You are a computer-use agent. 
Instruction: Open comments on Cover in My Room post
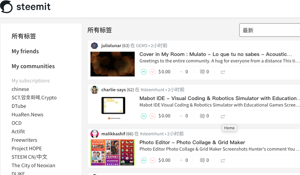click(x=204, y=72)
